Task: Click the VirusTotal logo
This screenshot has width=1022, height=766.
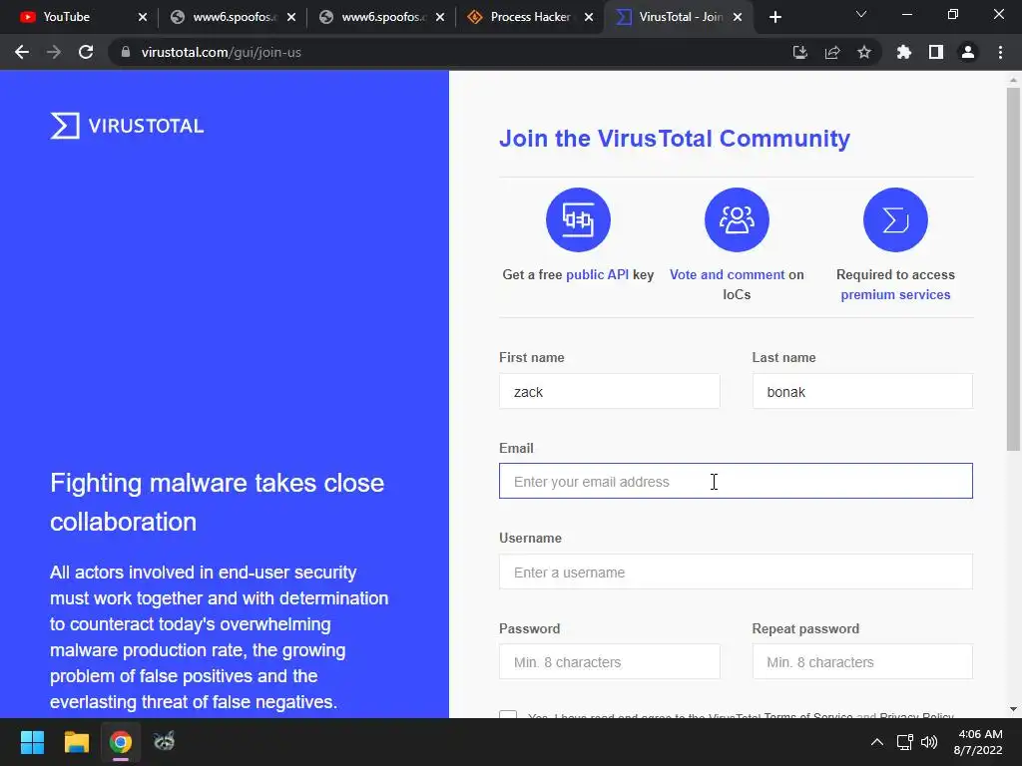Action: (127, 126)
